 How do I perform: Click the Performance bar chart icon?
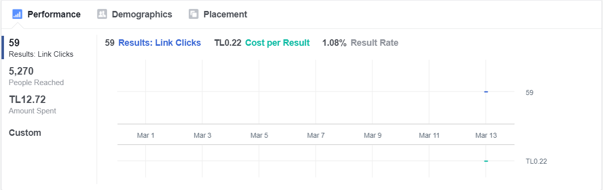coord(17,14)
